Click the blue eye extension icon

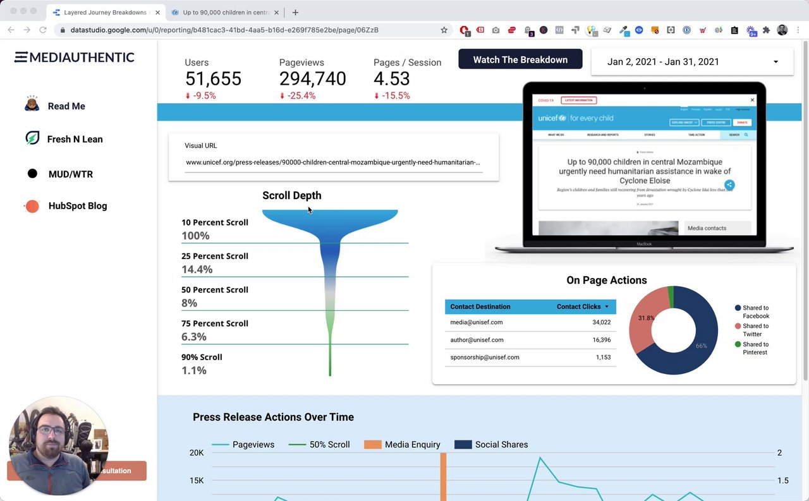(639, 30)
